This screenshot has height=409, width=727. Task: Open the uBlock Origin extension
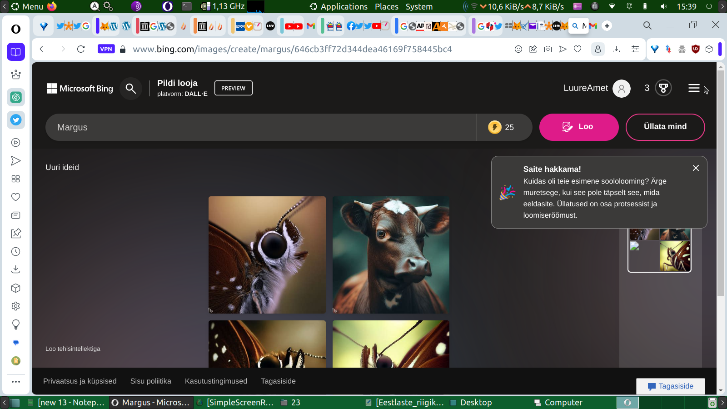[x=695, y=49]
